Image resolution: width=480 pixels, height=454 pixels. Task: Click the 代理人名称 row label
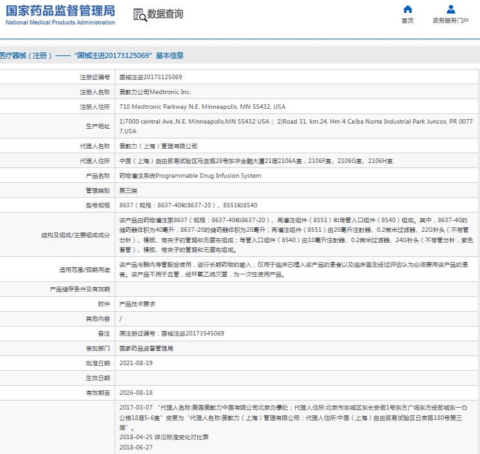[95, 146]
